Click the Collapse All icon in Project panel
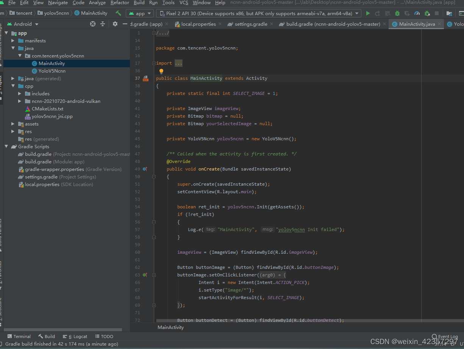This screenshot has height=349, width=464. [x=103, y=24]
